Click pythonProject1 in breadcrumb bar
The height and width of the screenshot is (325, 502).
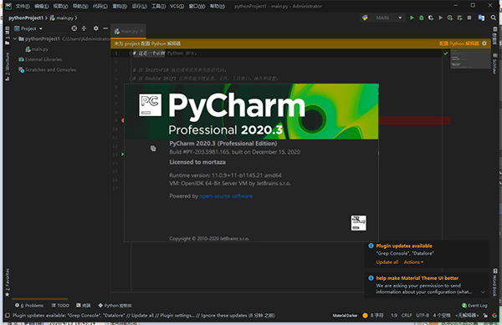tap(26, 18)
